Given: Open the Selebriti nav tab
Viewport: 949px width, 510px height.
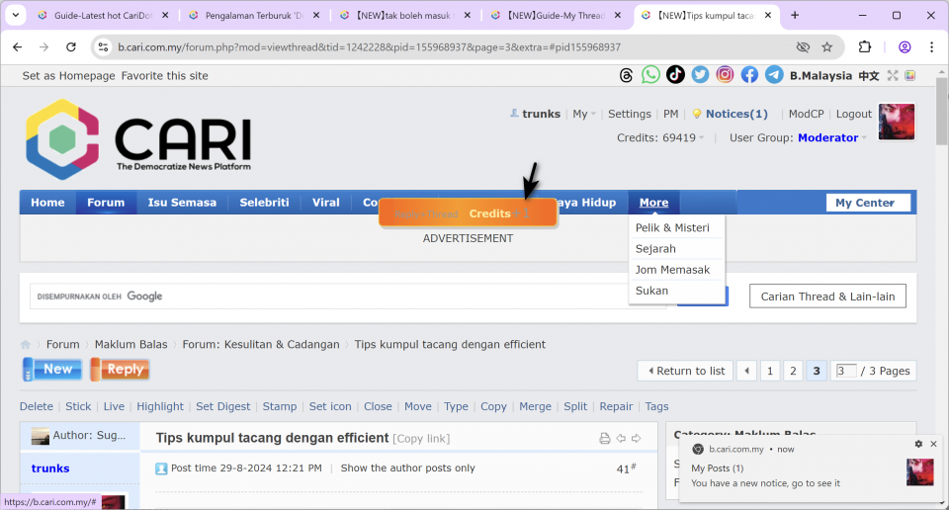Looking at the screenshot, I should (x=265, y=203).
